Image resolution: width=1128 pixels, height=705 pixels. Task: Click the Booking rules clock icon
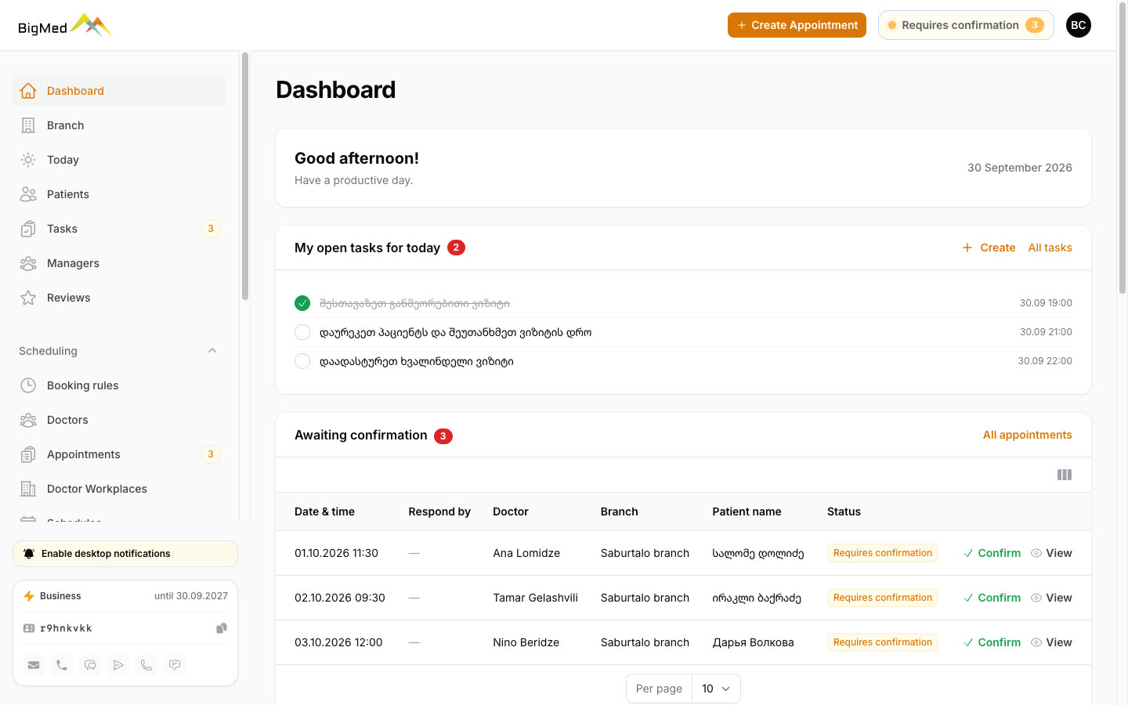pos(28,385)
